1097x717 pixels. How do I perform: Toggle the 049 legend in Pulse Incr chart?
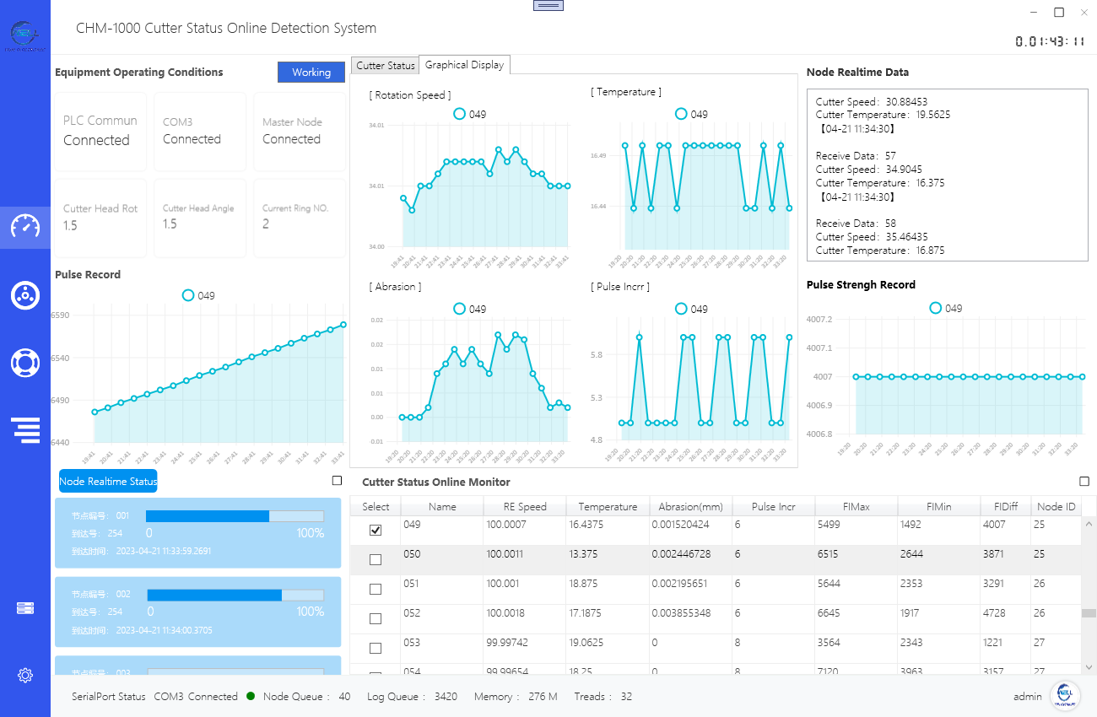coord(691,309)
